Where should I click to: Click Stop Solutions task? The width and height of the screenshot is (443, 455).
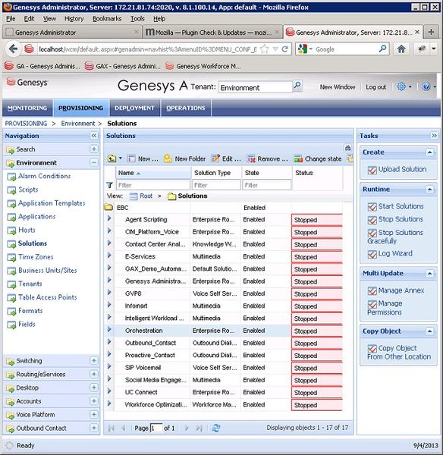tap(401, 219)
